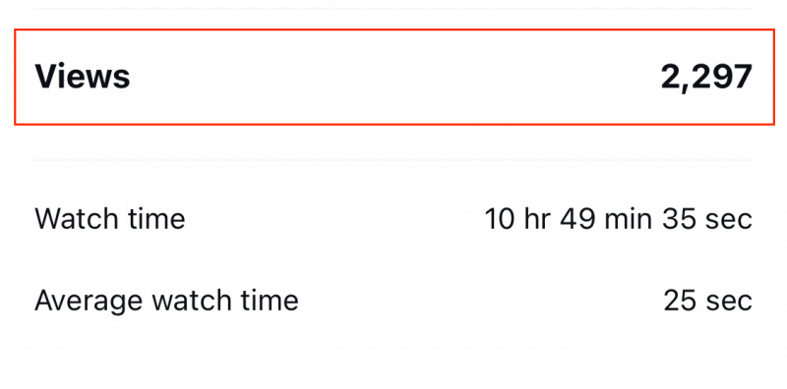Select the Watch time label

tap(109, 219)
